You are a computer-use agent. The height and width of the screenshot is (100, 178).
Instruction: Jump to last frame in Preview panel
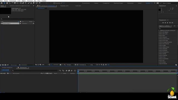point(172,23)
